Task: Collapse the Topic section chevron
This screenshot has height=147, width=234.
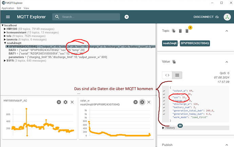Action: pyautogui.click(x=227, y=31)
